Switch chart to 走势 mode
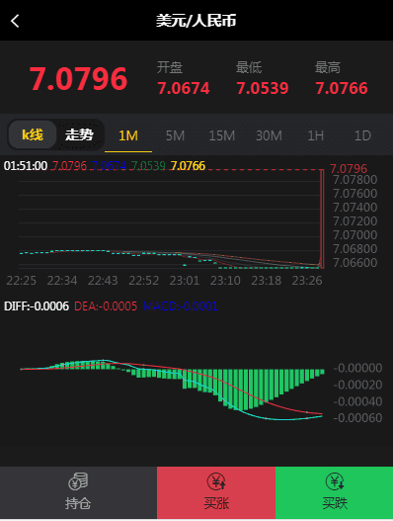This screenshot has width=393, height=521. pyautogui.click(x=79, y=134)
